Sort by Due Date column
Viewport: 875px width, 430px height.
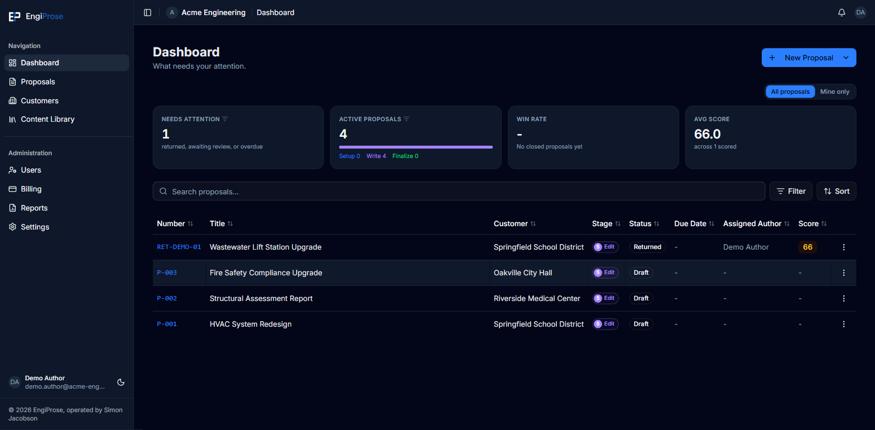pyautogui.click(x=695, y=223)
